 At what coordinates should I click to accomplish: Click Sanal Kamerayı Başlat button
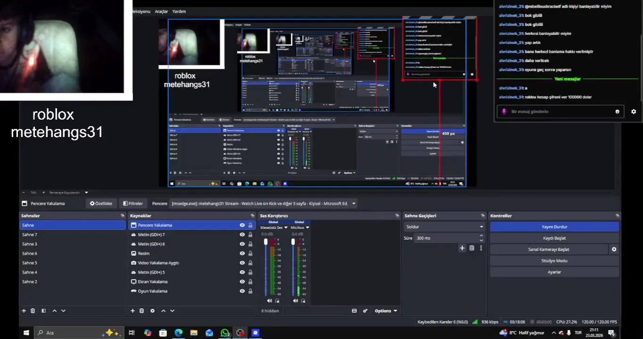click(x=549, y=249)
